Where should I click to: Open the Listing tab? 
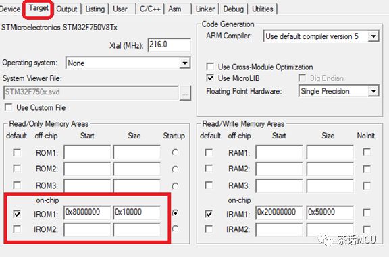[x=95, y=9]
